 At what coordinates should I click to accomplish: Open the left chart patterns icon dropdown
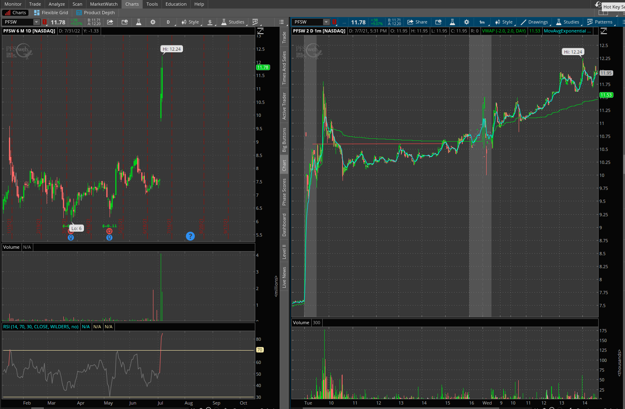(256, 22)
